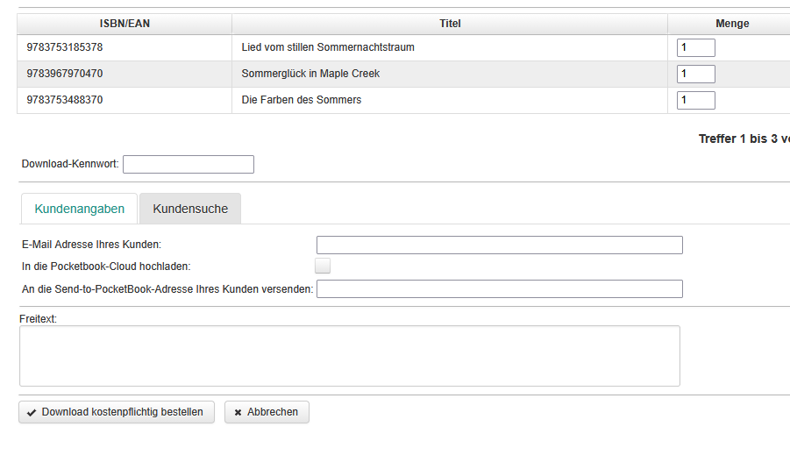Switch to the Kundensuche tab
The width and height of the screenshot is (790, 455).
tap(190, 209)
